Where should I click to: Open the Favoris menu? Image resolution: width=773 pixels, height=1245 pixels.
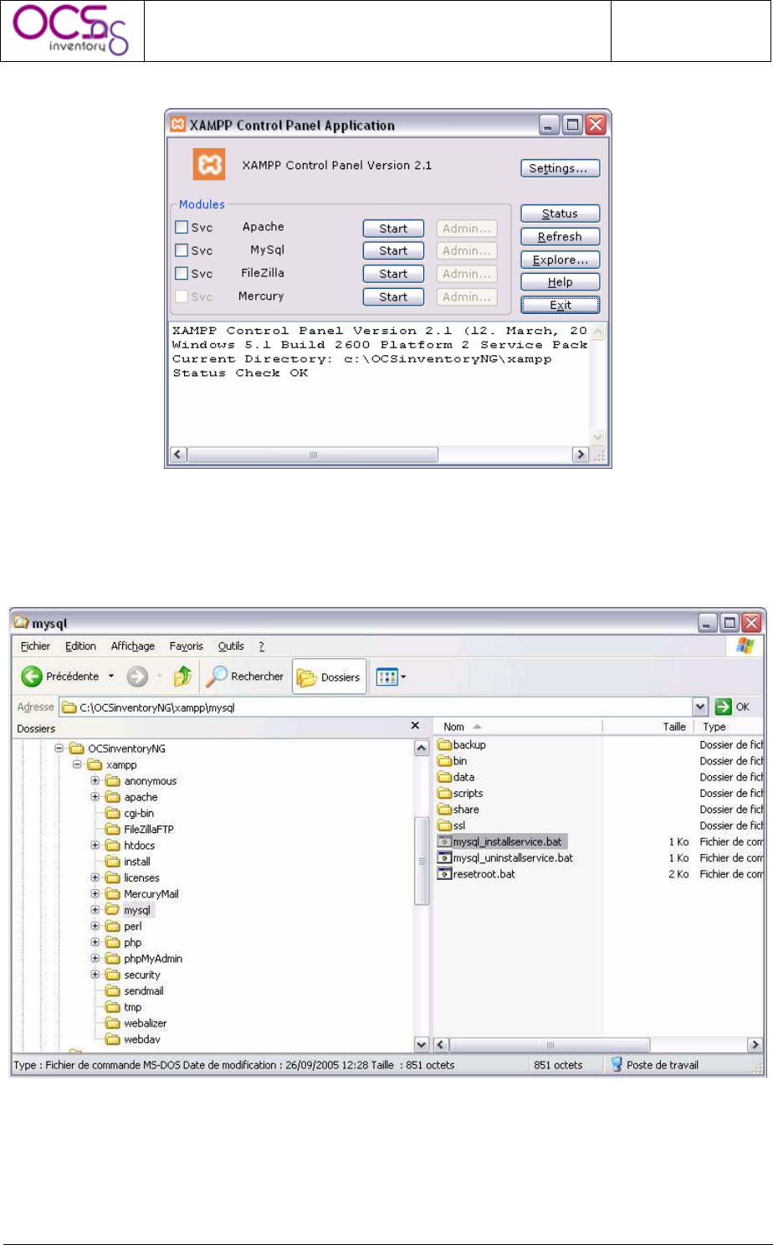[x=186, y=646]
